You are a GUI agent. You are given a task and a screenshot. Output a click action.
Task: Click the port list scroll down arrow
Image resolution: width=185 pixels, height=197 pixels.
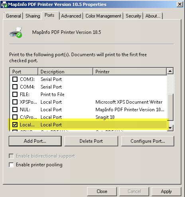pos(170,128)
